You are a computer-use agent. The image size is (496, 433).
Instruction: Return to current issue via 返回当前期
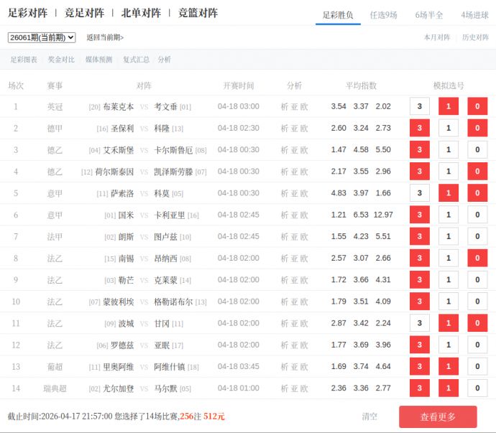[105, 37]
